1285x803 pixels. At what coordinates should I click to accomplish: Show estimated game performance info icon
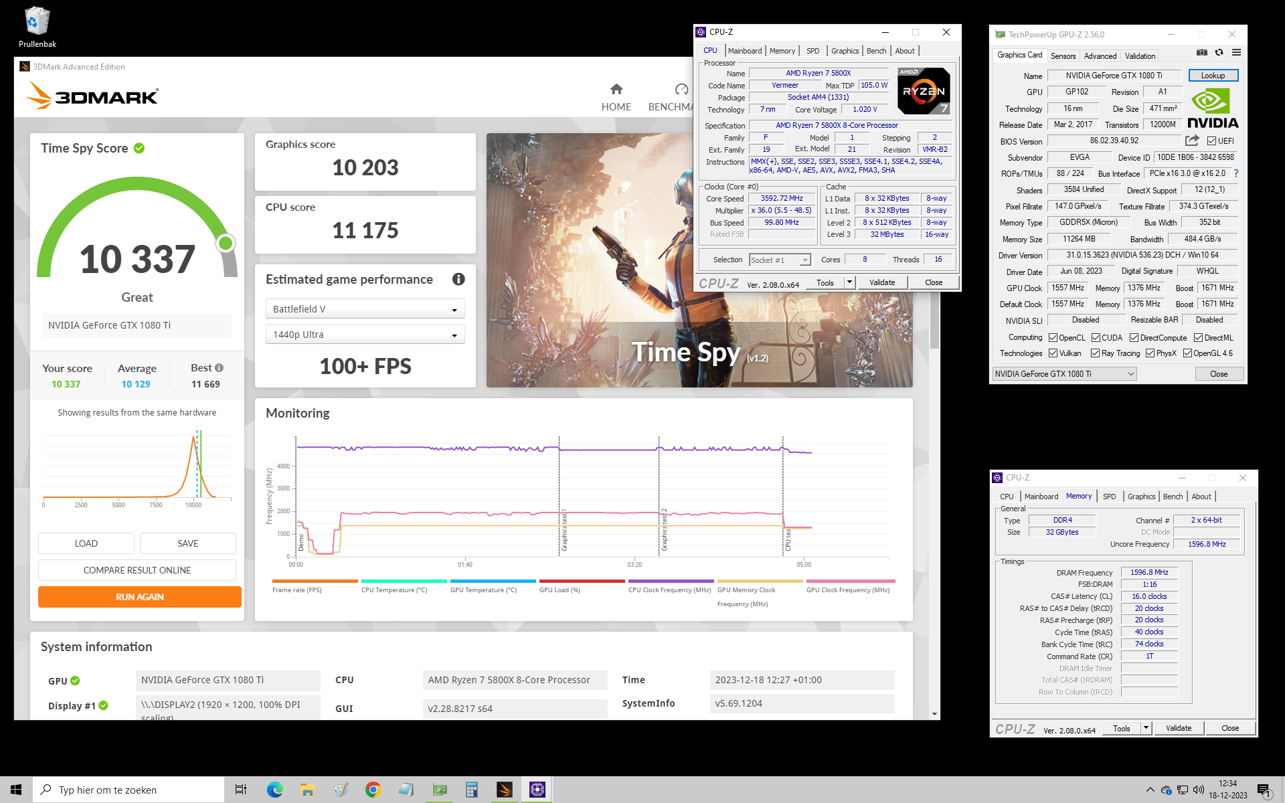[458, 279]
